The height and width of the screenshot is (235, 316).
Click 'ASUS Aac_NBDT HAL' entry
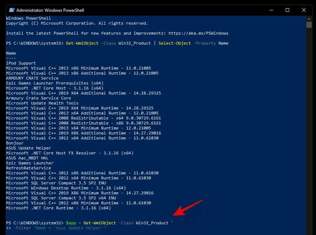tap(27, 158)
